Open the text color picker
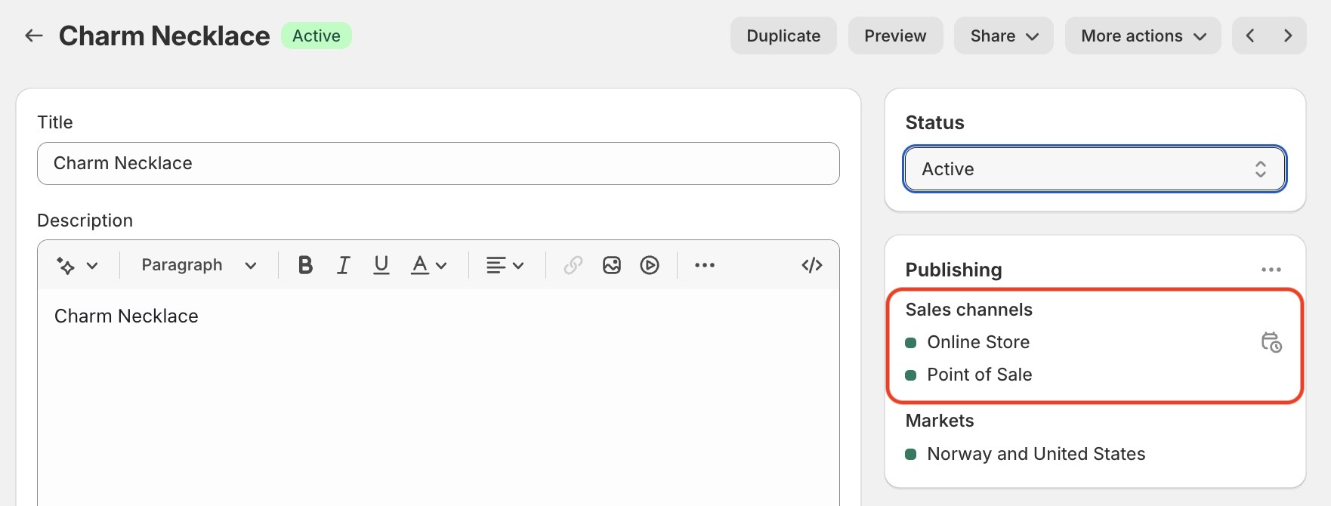The width and height of the screenshot is (1331, 506). (428, 265)
